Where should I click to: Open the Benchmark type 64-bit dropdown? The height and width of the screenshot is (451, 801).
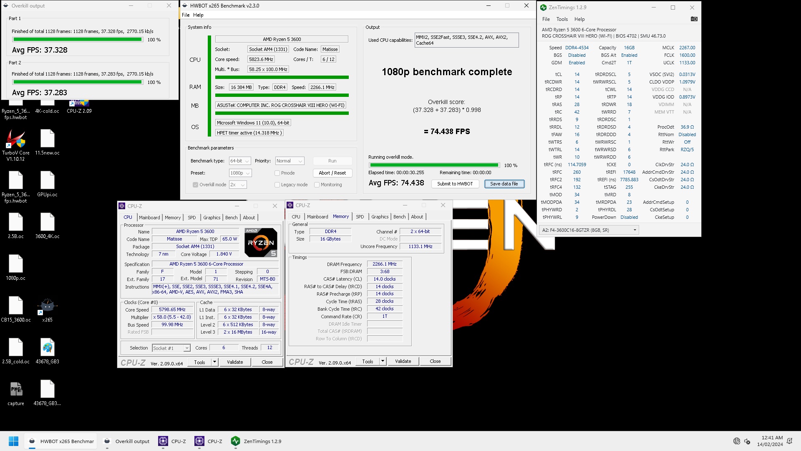(240, 161)
